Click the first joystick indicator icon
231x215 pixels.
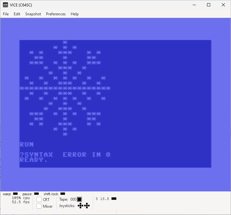pos(80,206)
